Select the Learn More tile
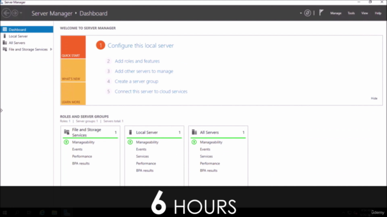387x217 pixels. [73, 93]
